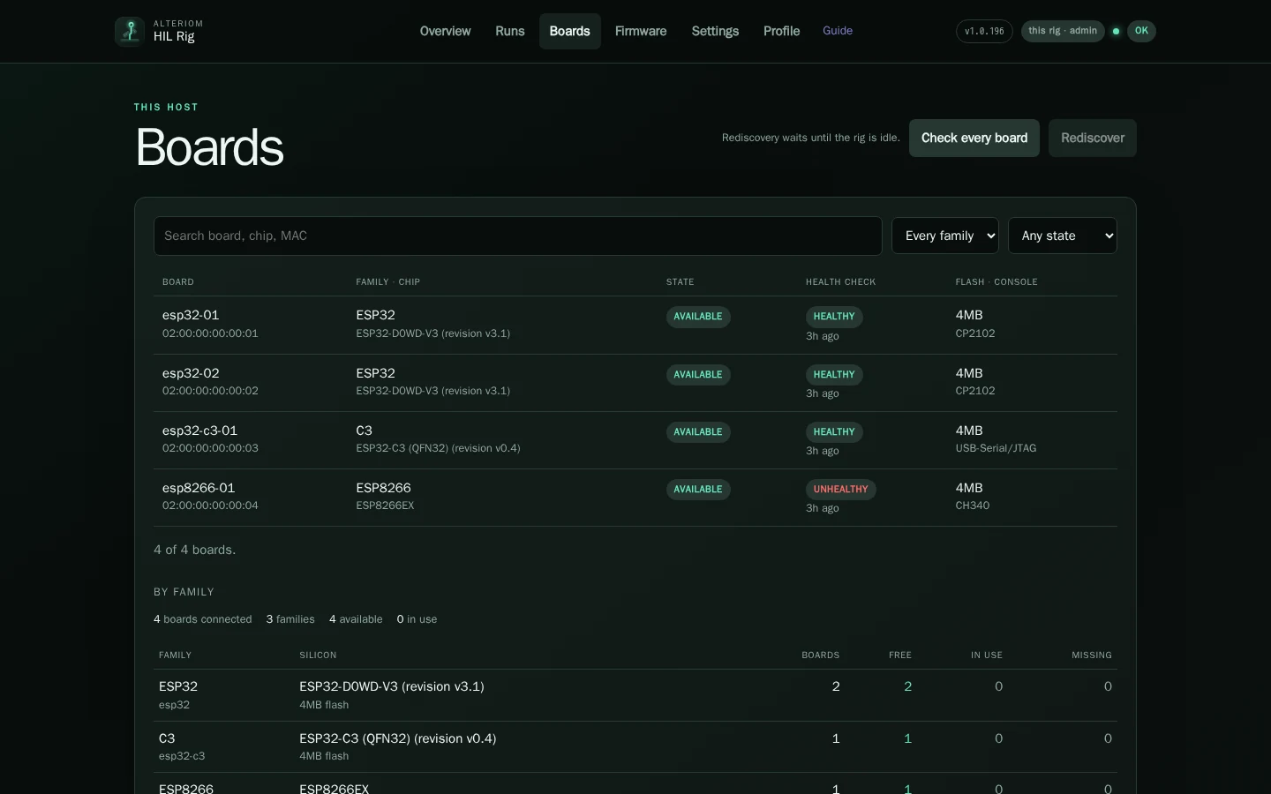Open the Firmware tab

641,31
